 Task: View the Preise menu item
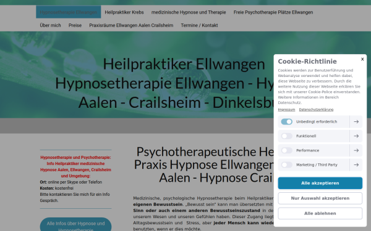[x=75, y=25]
